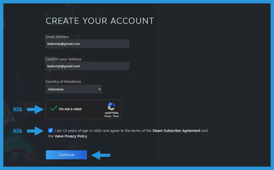Image resolution: width=274 pixels, height=170 pixels.
Task: Click the 'CREATE YOUR ACCOUNT' heading
Action: pyautogui.click(x=100, y=21)
